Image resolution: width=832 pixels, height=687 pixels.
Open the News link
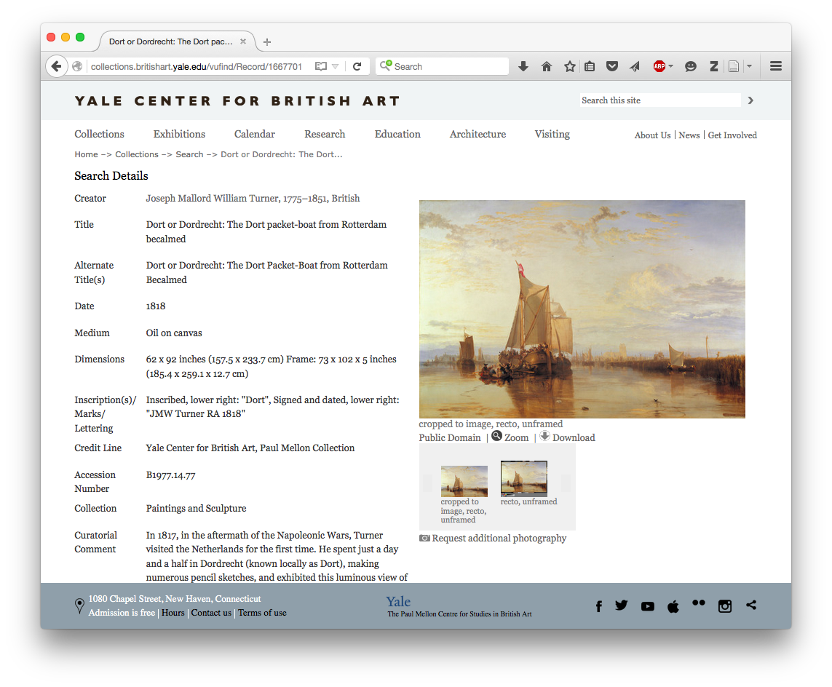[x=689, y=135]
